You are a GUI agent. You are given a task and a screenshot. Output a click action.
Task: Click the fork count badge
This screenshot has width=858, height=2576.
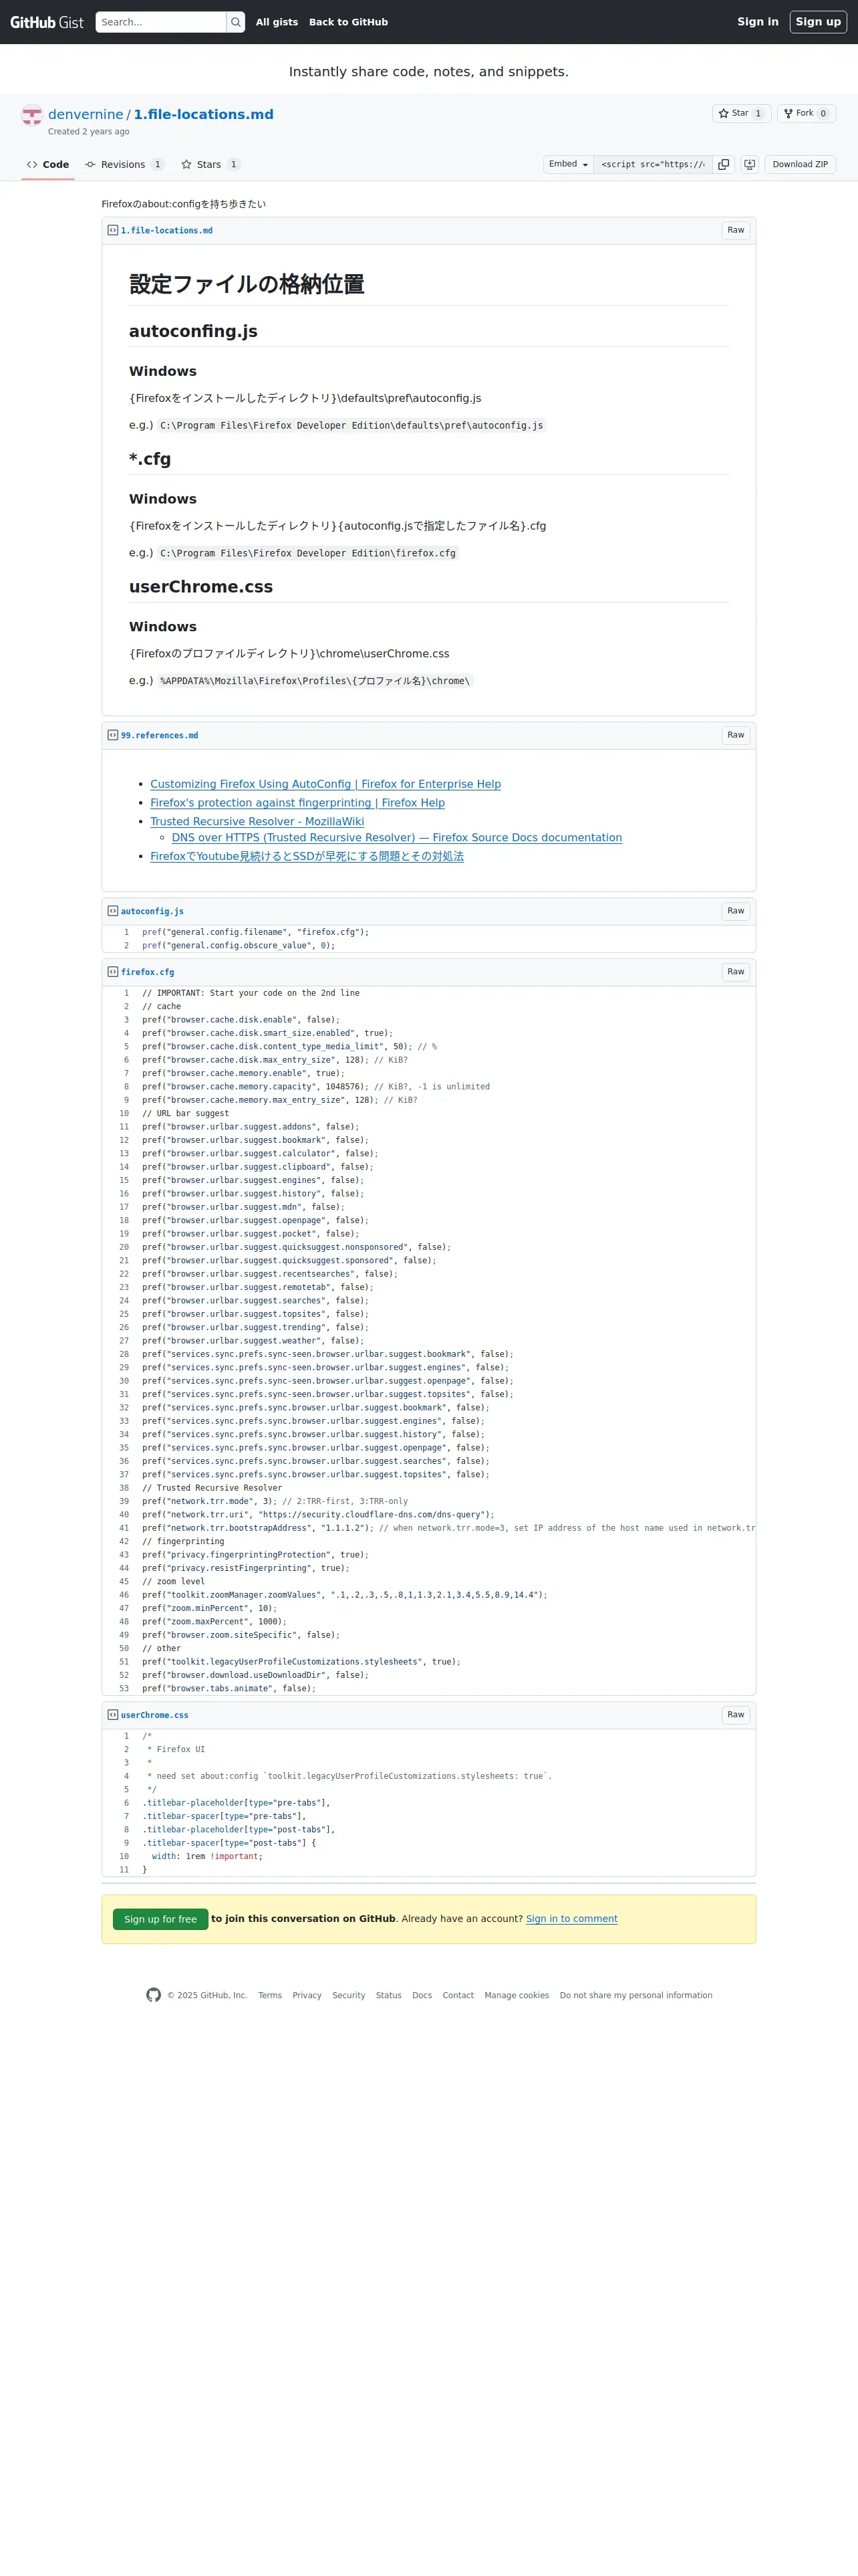coord(823,114)
